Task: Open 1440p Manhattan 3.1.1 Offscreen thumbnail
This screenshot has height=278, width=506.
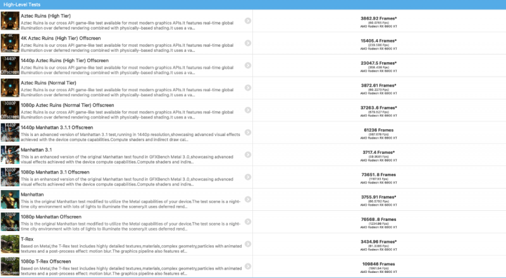Action: 10,132
